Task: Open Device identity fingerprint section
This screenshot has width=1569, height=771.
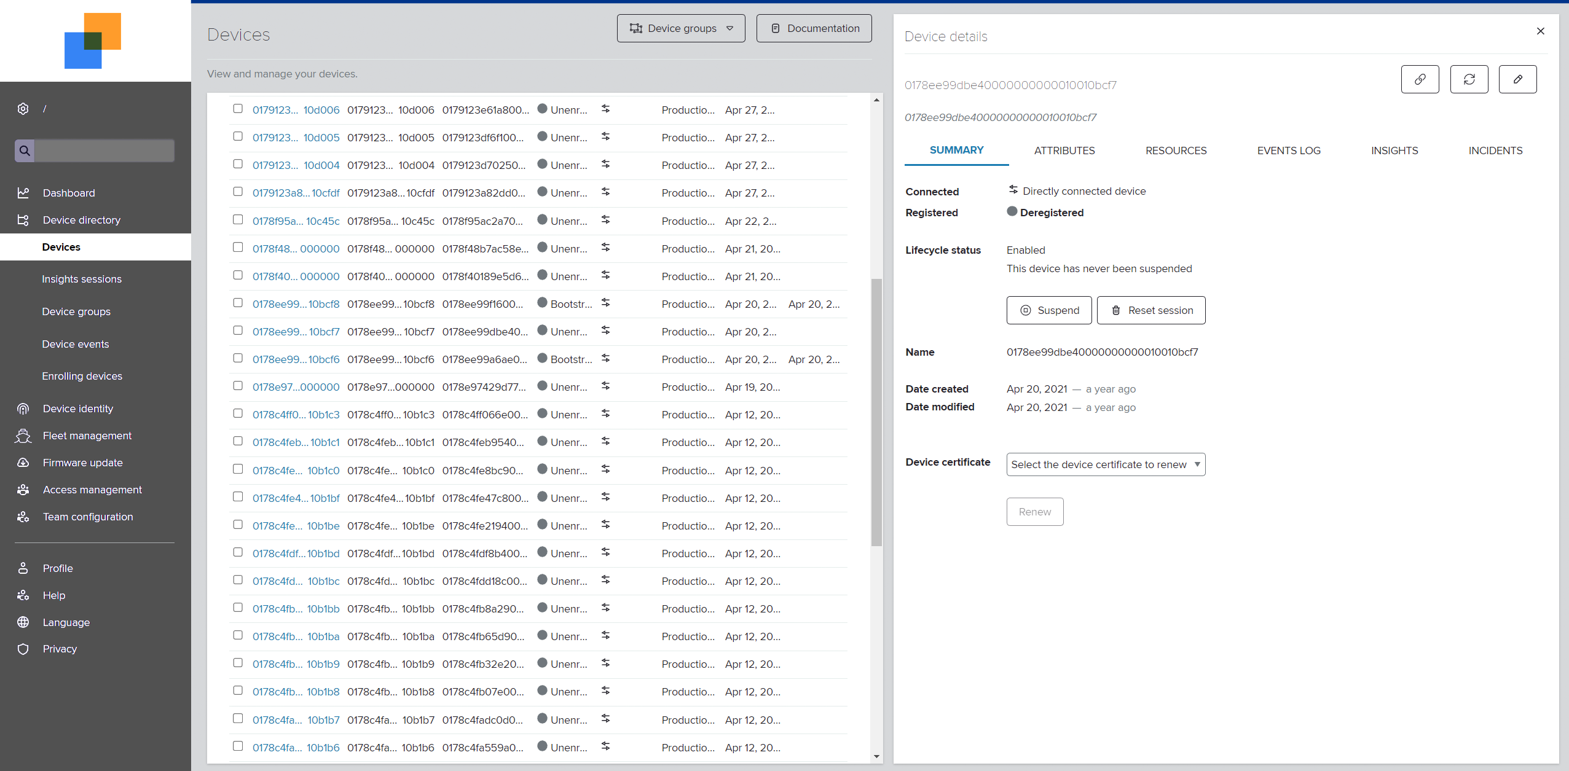Action: 77,409
